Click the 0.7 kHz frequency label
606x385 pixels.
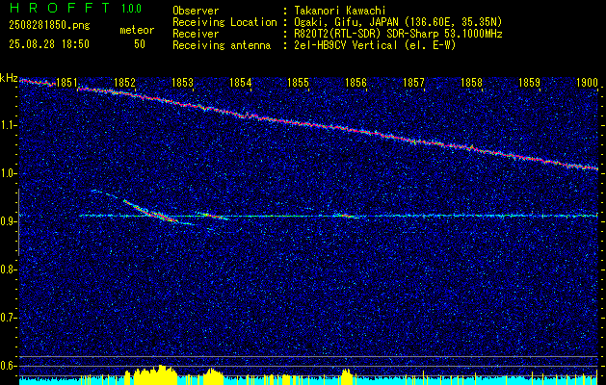(8, 318)
